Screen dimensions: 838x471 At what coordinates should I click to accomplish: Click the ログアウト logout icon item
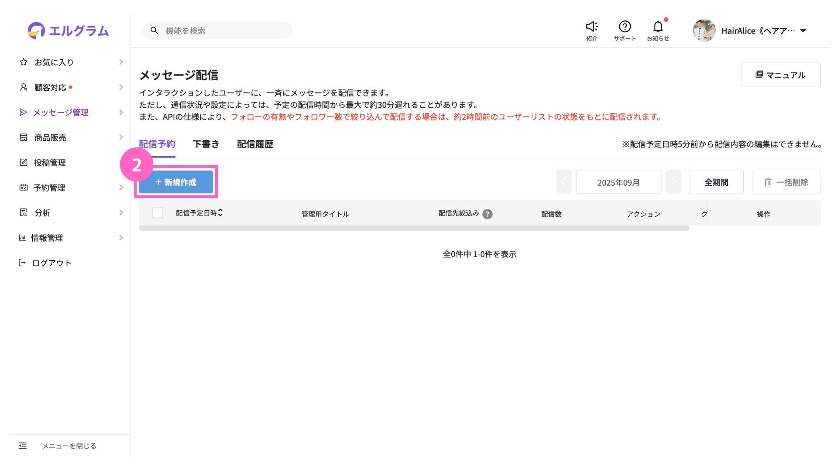pos(52,263)
